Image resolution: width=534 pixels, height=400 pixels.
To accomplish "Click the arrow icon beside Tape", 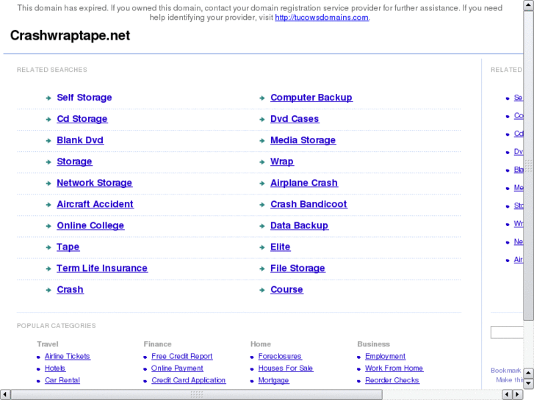I will pyautogui.click(x=48, y=247).
